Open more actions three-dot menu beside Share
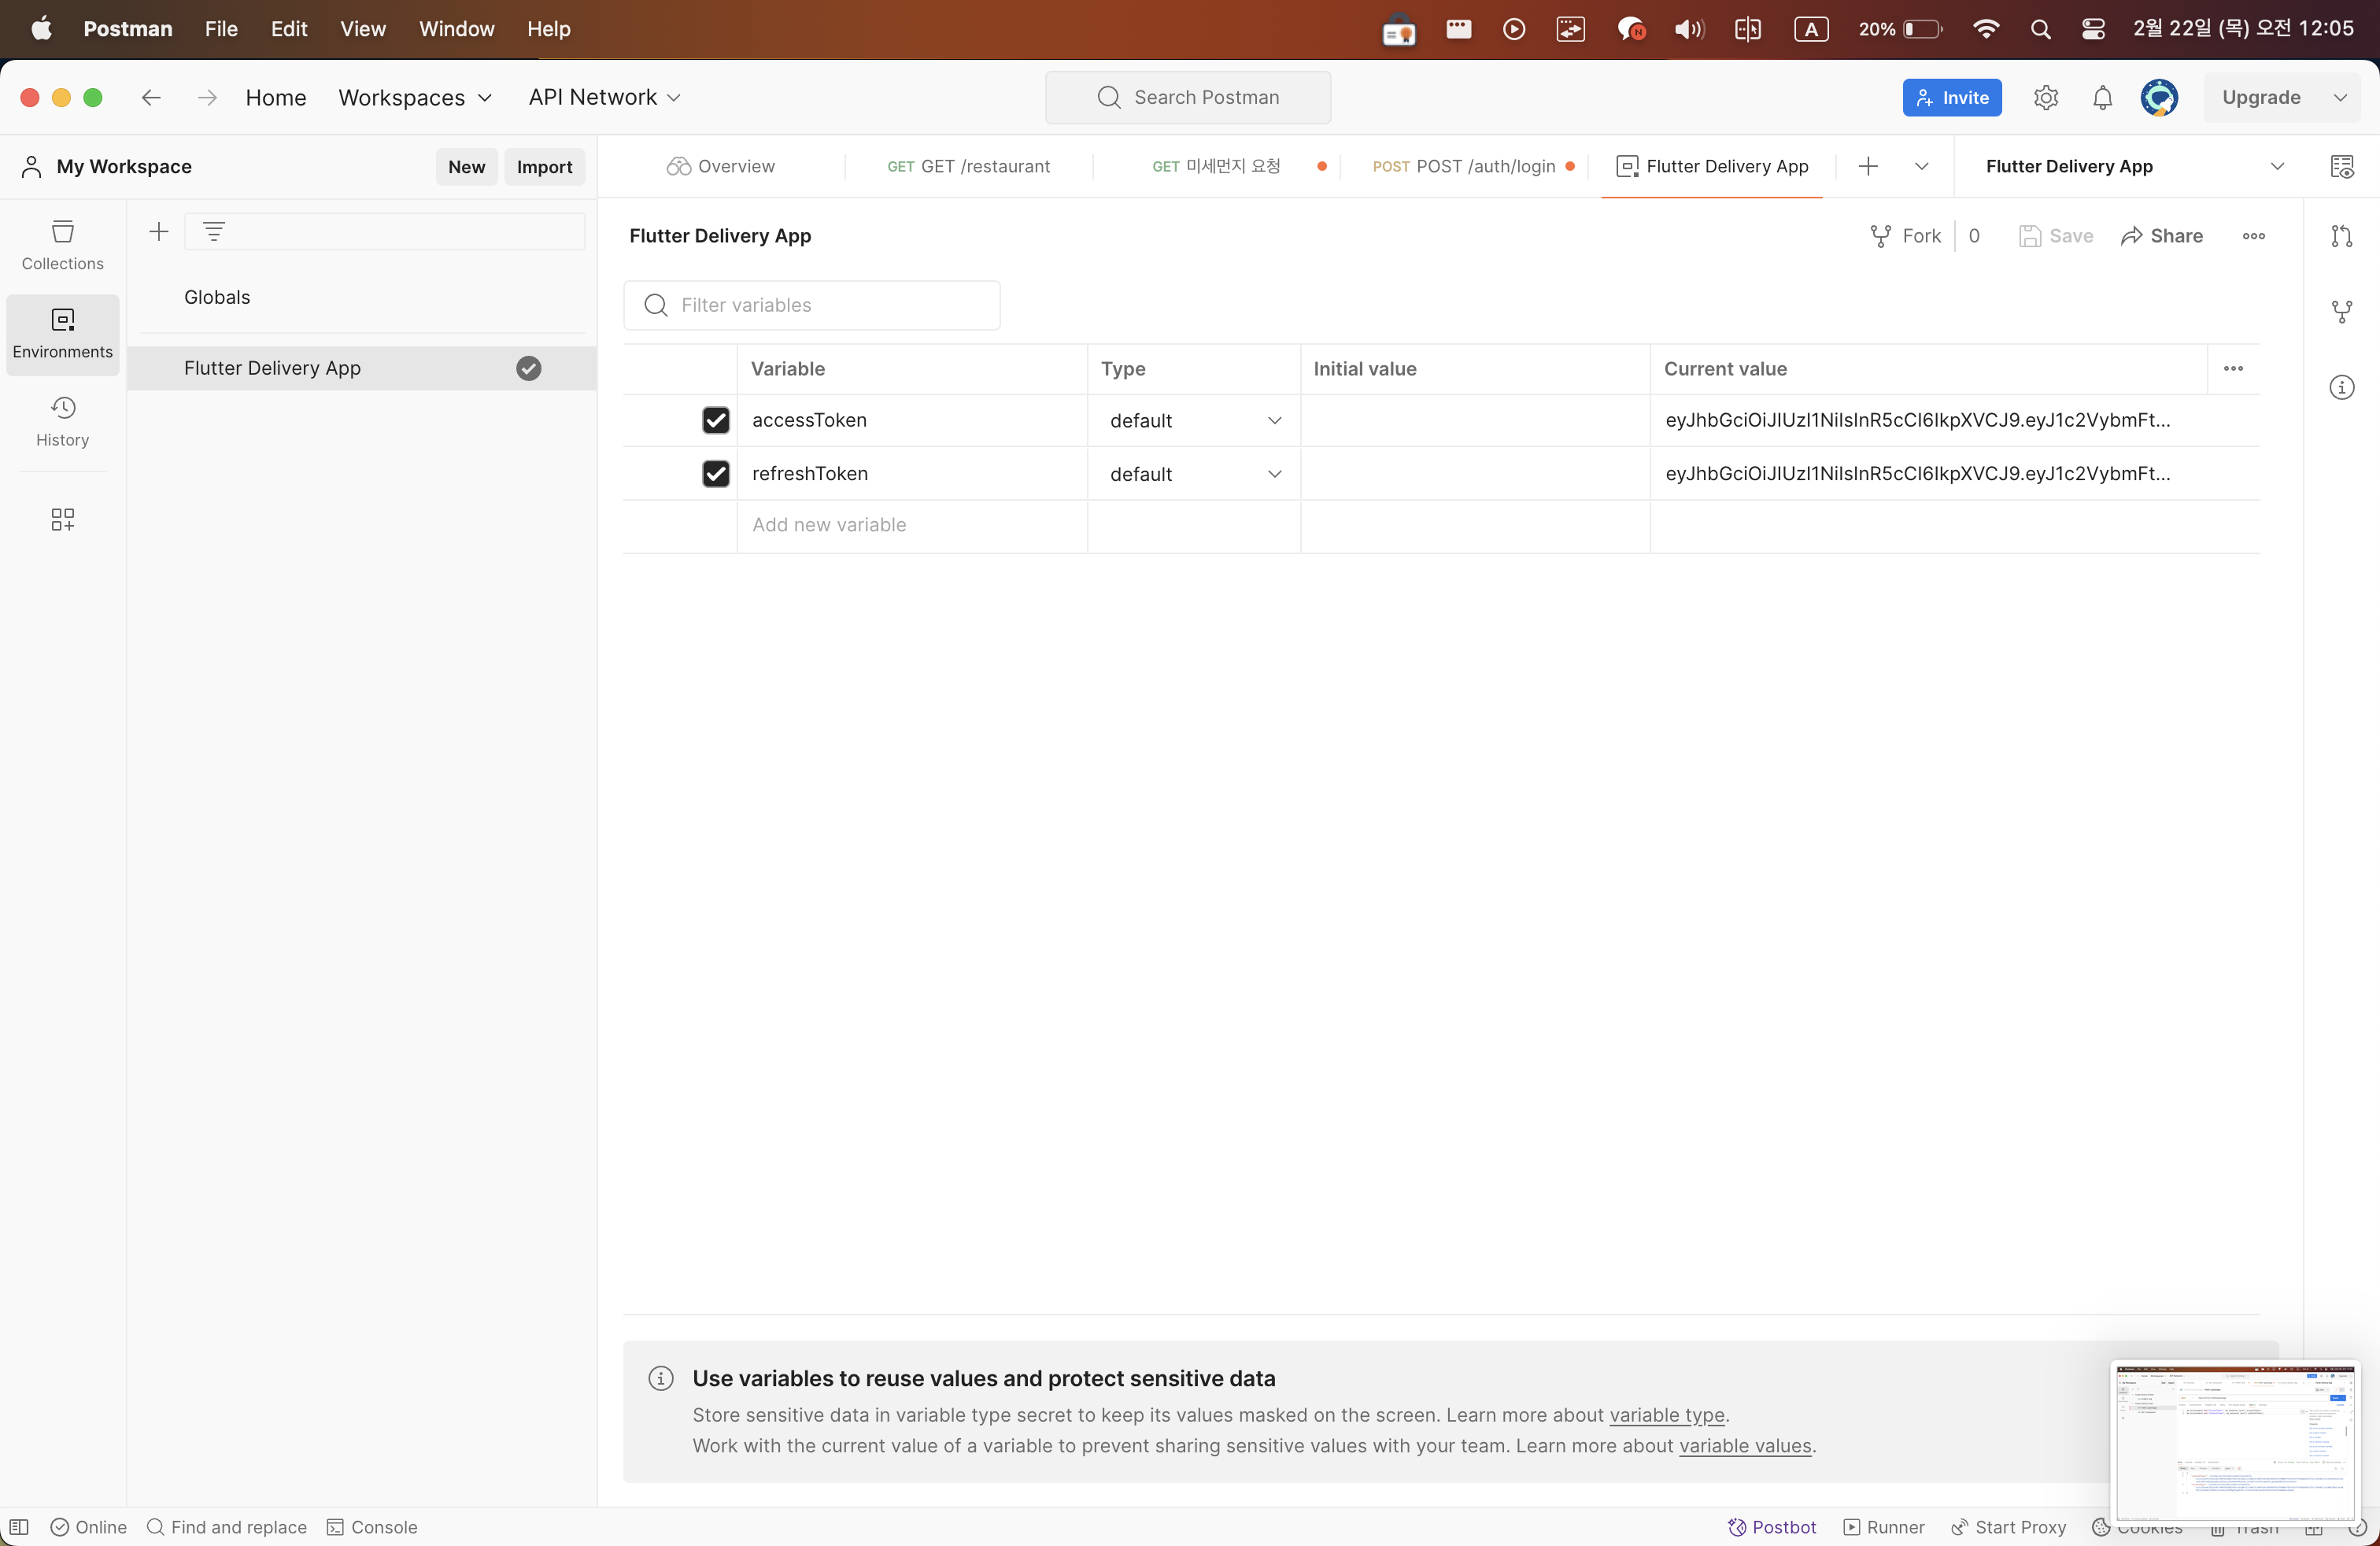This screenshot has width=2380, height=1546. tap(2253, 236)
